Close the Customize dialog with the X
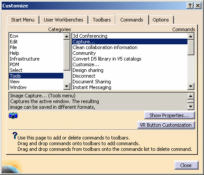 tap(198, 6)
